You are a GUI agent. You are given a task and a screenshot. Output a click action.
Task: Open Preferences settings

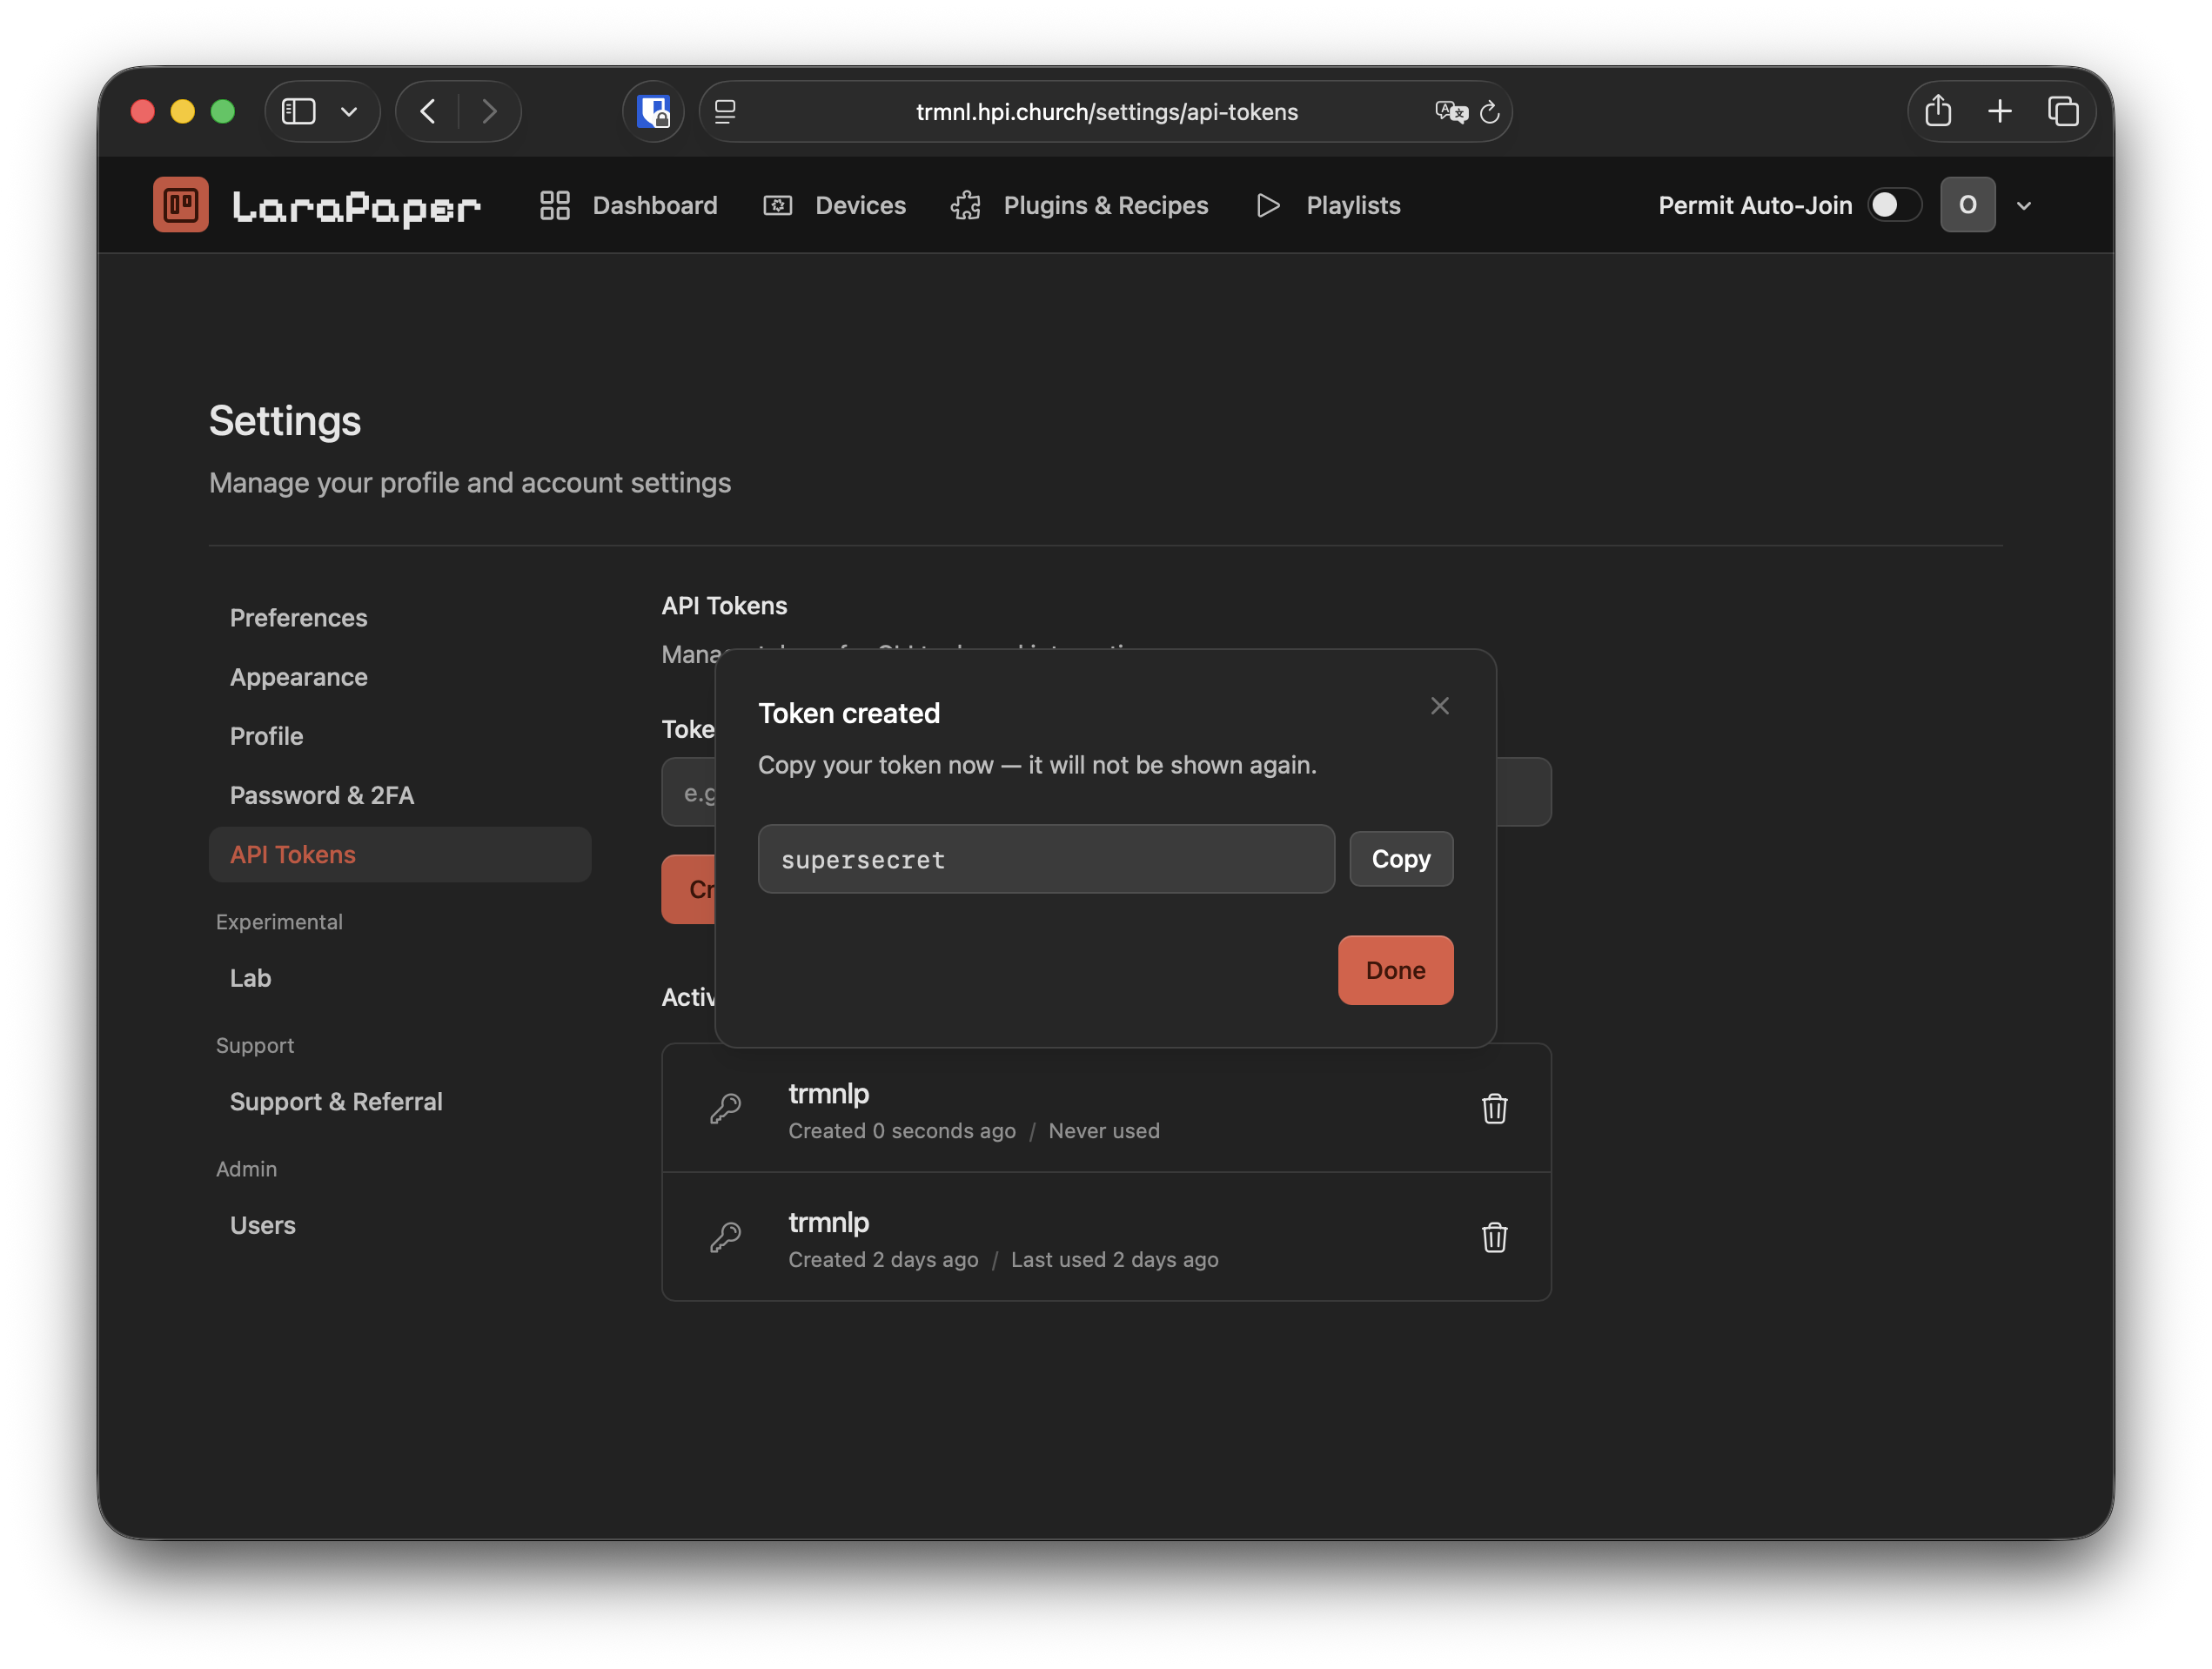299,618
